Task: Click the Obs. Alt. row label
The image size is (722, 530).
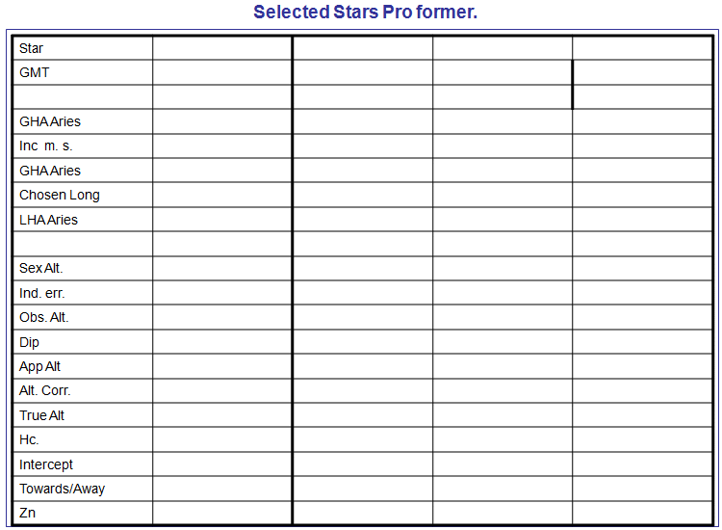Action: click(x=83, y=317)
